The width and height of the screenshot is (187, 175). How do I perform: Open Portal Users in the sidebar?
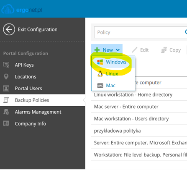(x=43, y=89)
